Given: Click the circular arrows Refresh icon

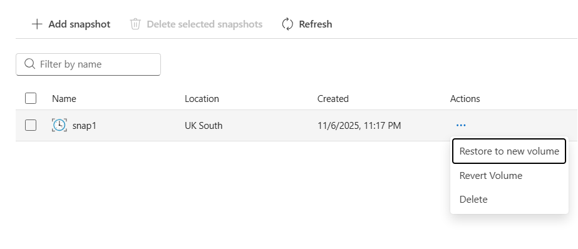Looking at the screenshot, I should (x=287, y=24).
